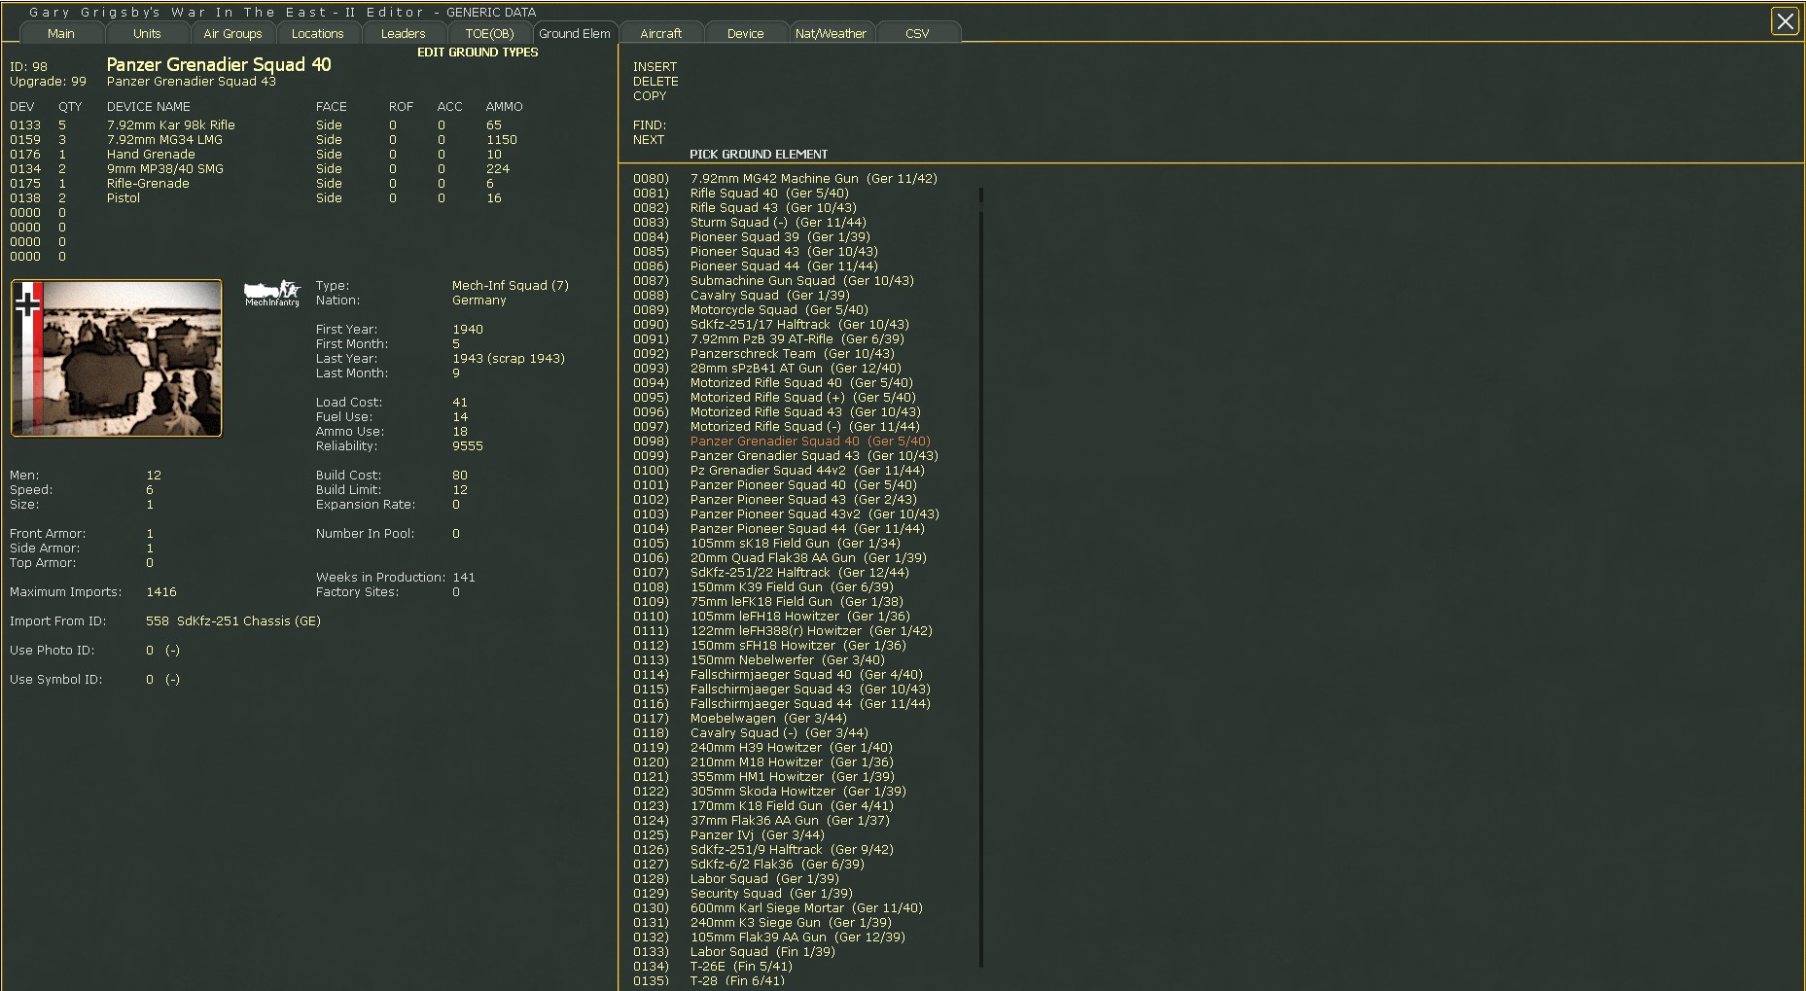
Task: Click COPY to duplicate the ground element
Action: coord(650,96)
